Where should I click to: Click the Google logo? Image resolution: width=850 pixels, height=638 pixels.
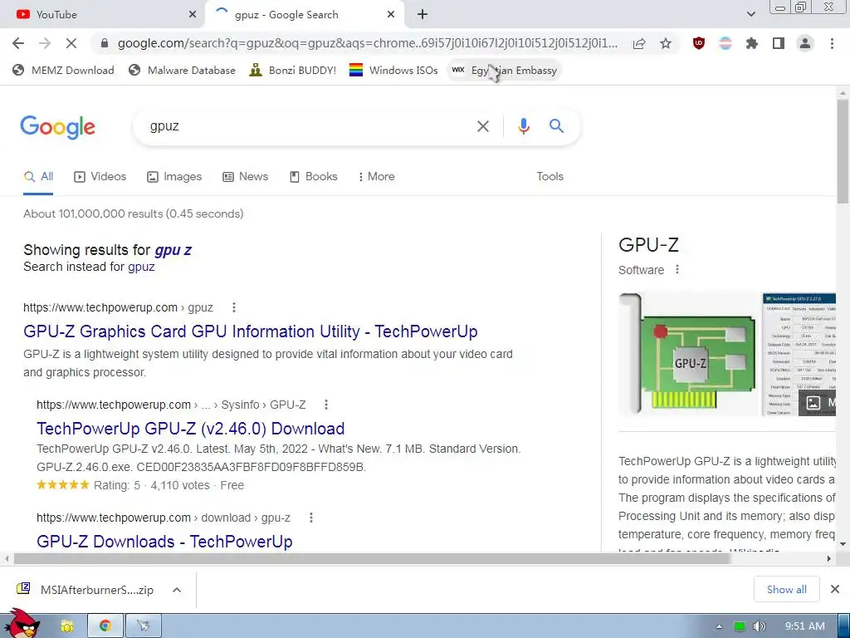point(57,127)
